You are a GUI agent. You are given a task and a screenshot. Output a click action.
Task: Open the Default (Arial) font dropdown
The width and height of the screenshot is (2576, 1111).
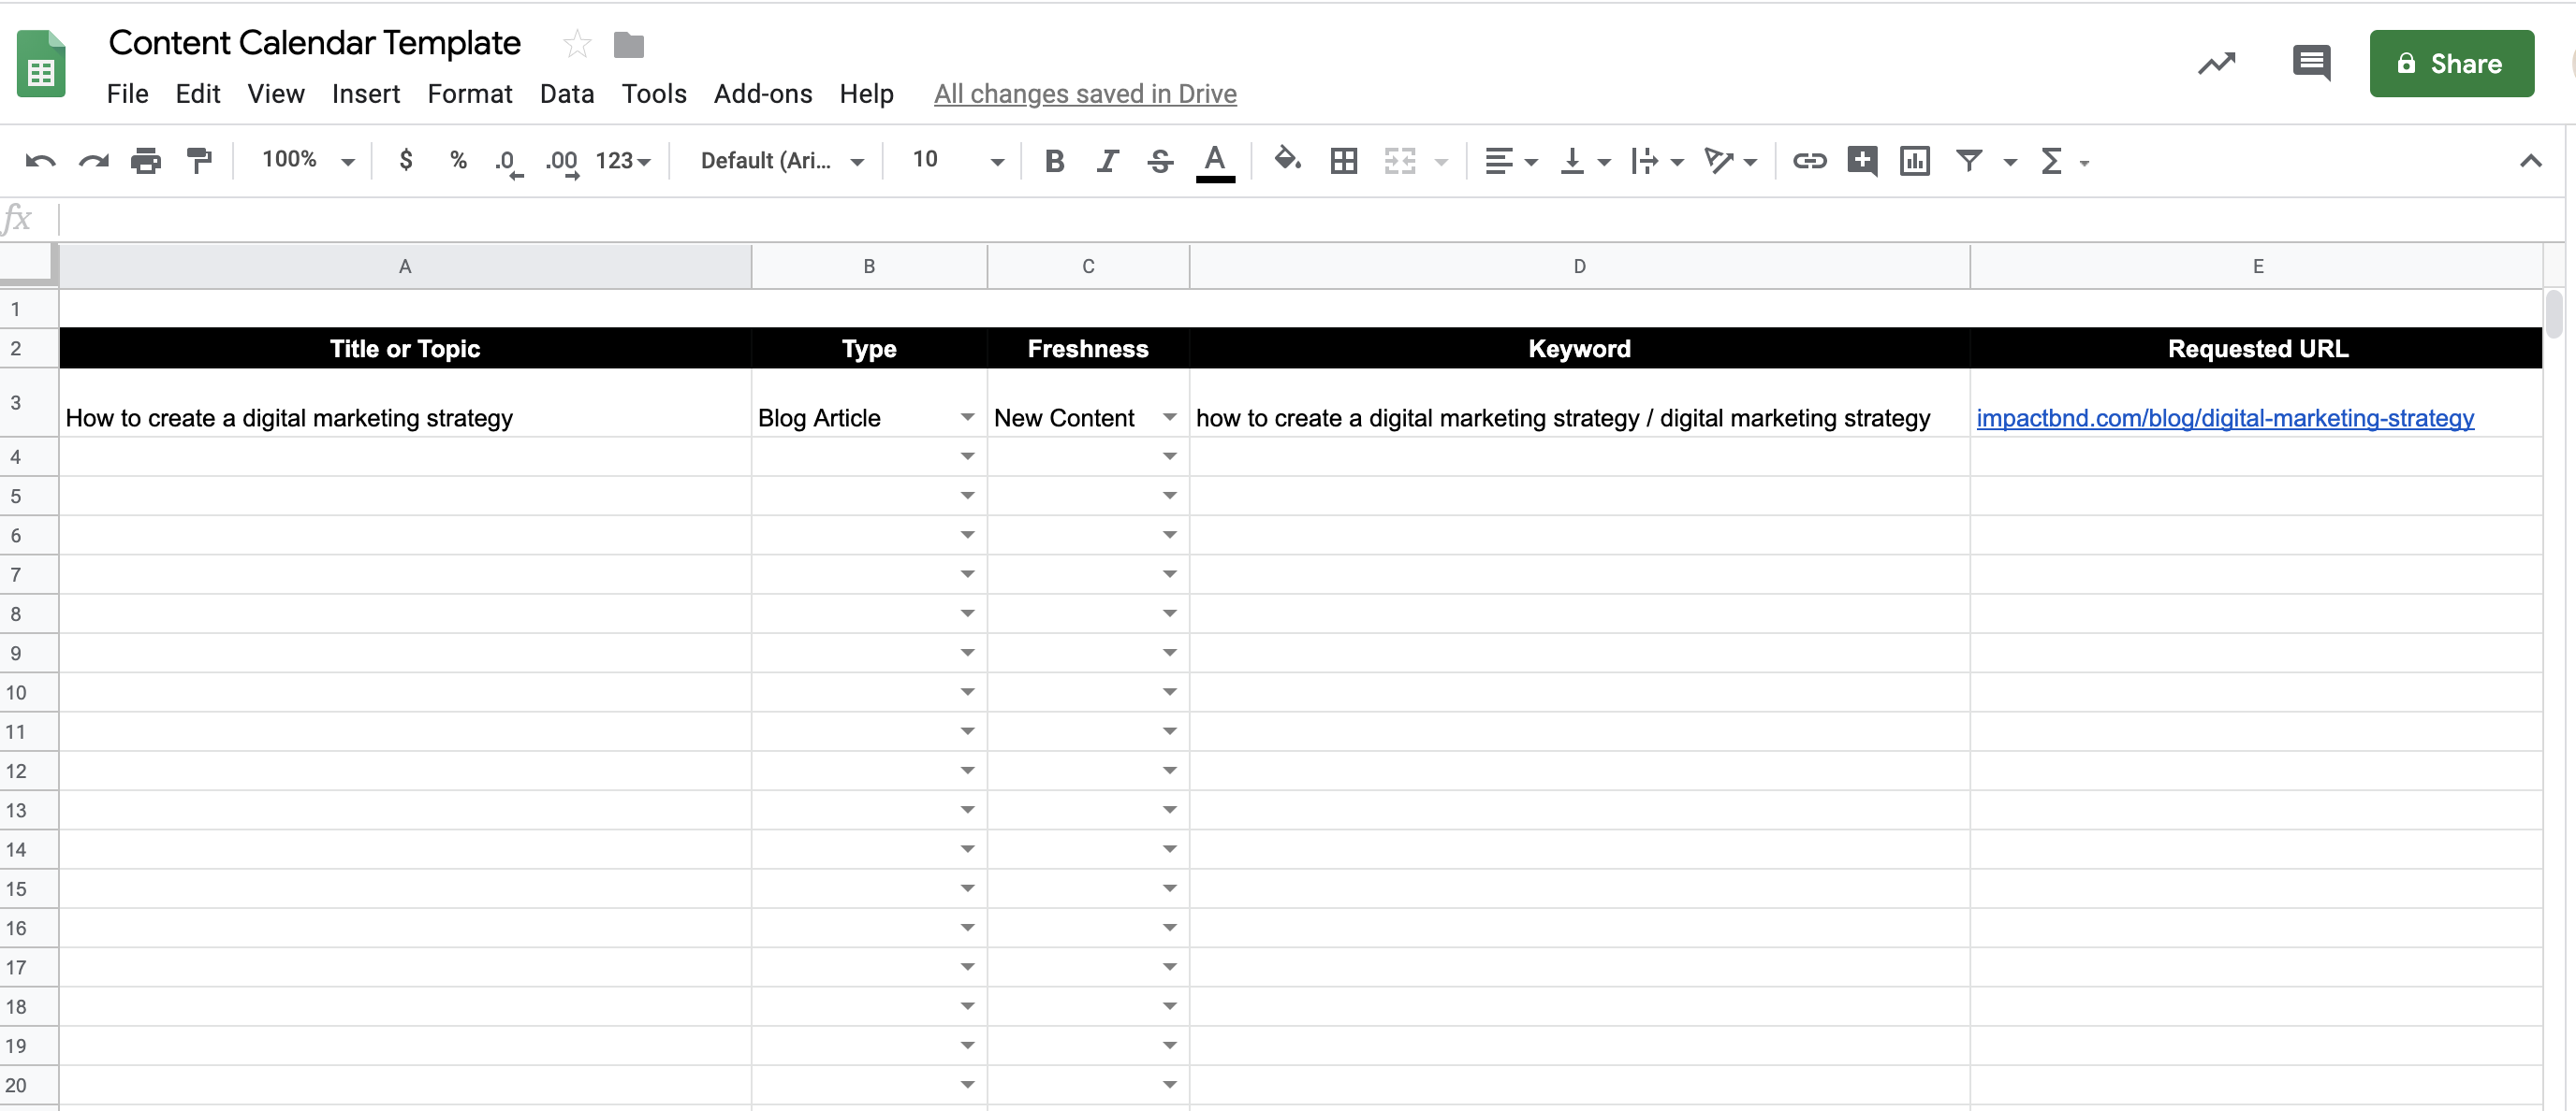point(782,161)
